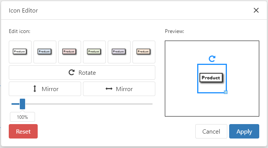Click the Product icon in the preview
The width and height of the screenshot is (268, 148).
click(211, 78)
